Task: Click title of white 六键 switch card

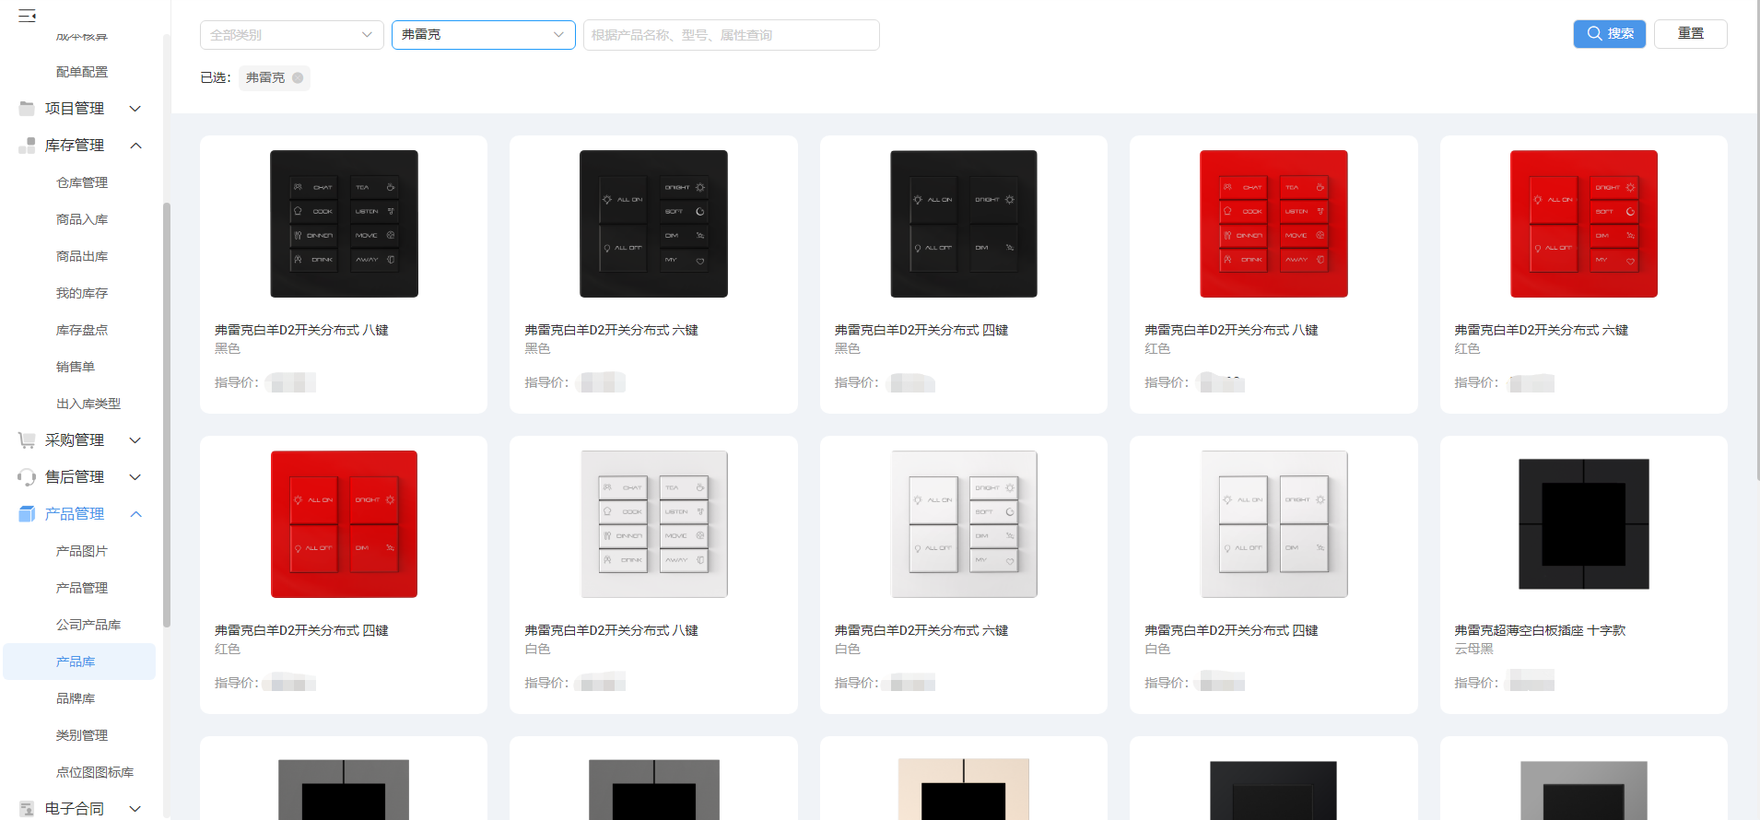Action: coord(921,630)
